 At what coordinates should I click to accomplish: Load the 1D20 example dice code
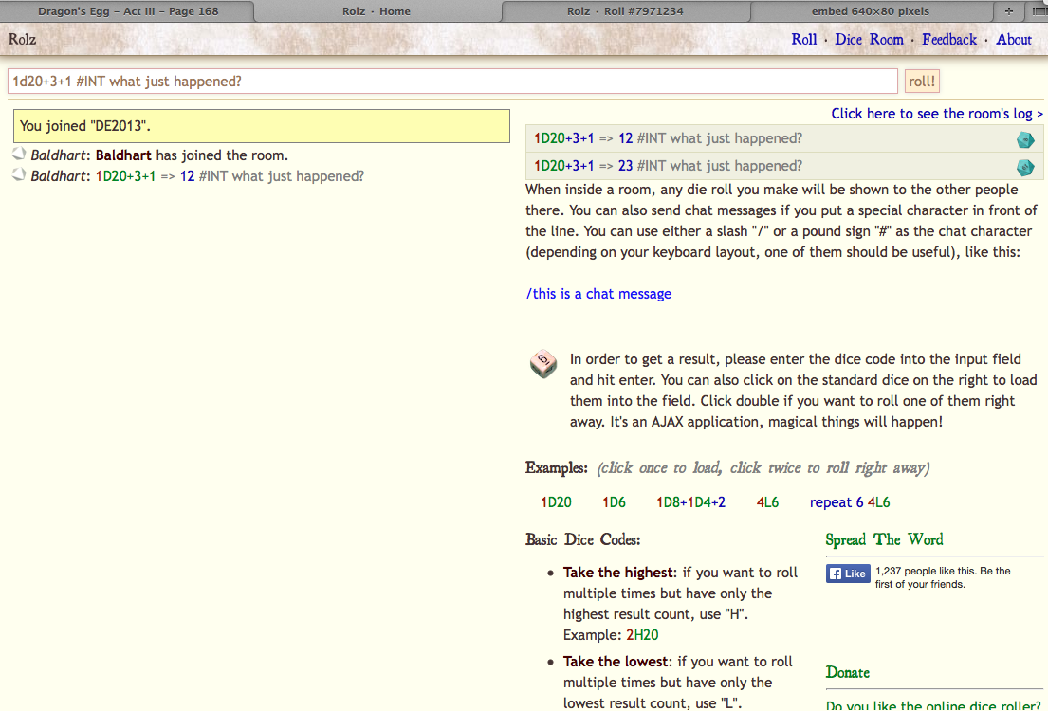(x=556, y=501)
